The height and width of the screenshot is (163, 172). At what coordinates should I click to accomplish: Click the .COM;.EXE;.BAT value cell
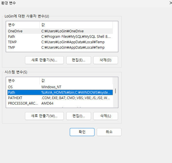point(76,98)
